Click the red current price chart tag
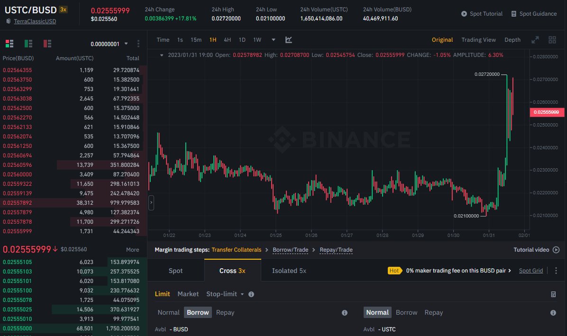The width and height of the screenshot is (567, 336). (x=547, y=112)
